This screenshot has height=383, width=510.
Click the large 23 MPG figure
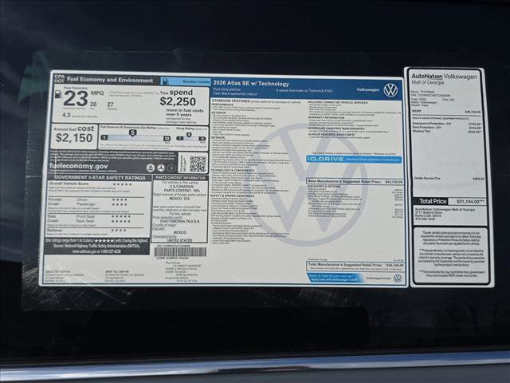tap(76, 99)
